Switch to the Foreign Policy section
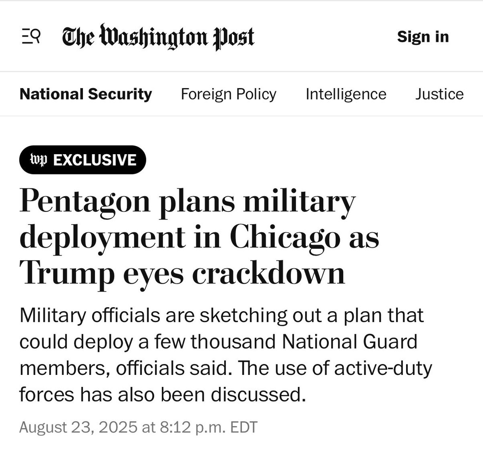The height and width of the screenshot is (449, 483). click(229, 94)
